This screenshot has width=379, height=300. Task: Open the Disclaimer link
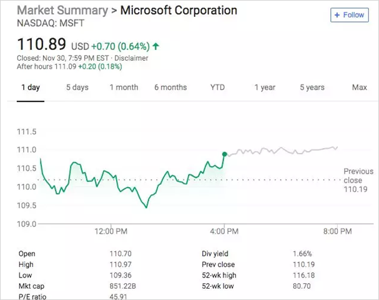(x=131, y=58)
